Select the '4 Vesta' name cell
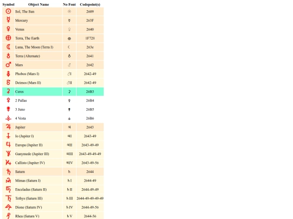The image size is (293, 219). click(x=39, y=118)
